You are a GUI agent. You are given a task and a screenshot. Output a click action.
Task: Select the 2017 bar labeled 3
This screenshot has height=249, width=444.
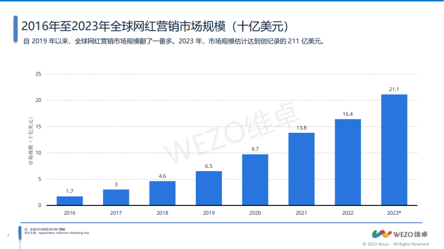click(x=116, y=197)
